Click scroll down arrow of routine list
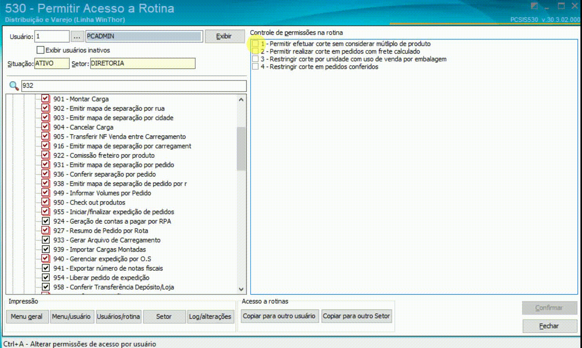Image resolution: width=582 pixels, height=348 pixels. [241, 289]
